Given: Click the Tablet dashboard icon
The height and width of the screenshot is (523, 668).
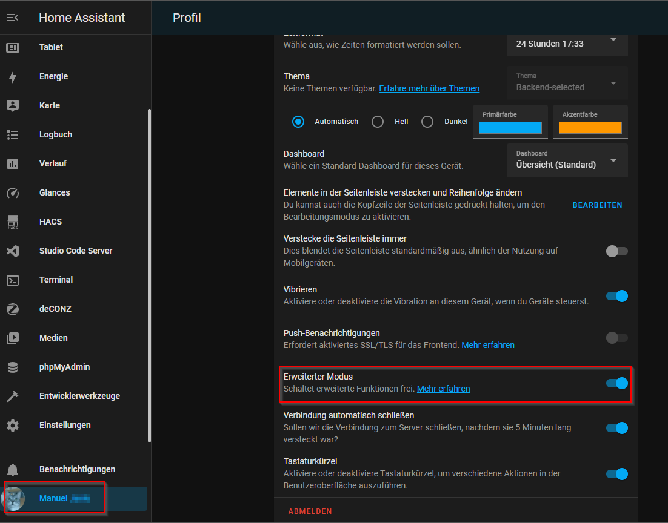Looking at the screenshot, I should click(13, 47).
